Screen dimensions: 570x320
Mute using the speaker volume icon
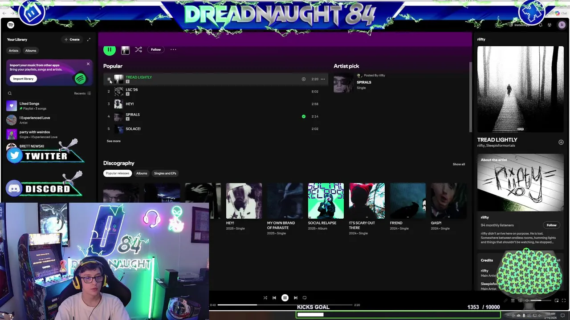[527, 301]
